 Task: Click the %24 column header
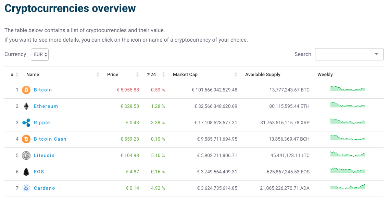(x=151, y=74)
